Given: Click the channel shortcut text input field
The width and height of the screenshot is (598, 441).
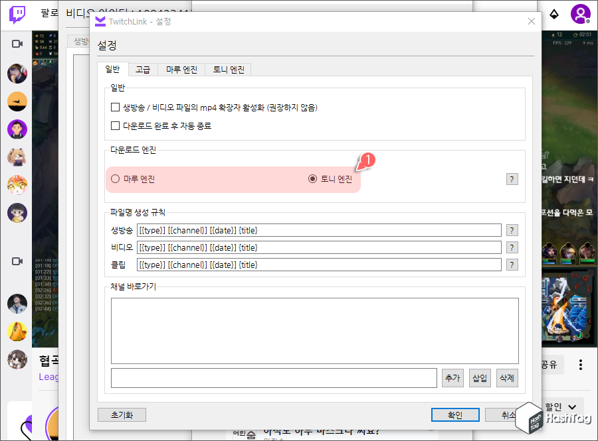Looking at the screenshot, I should (x=272, y=377).
